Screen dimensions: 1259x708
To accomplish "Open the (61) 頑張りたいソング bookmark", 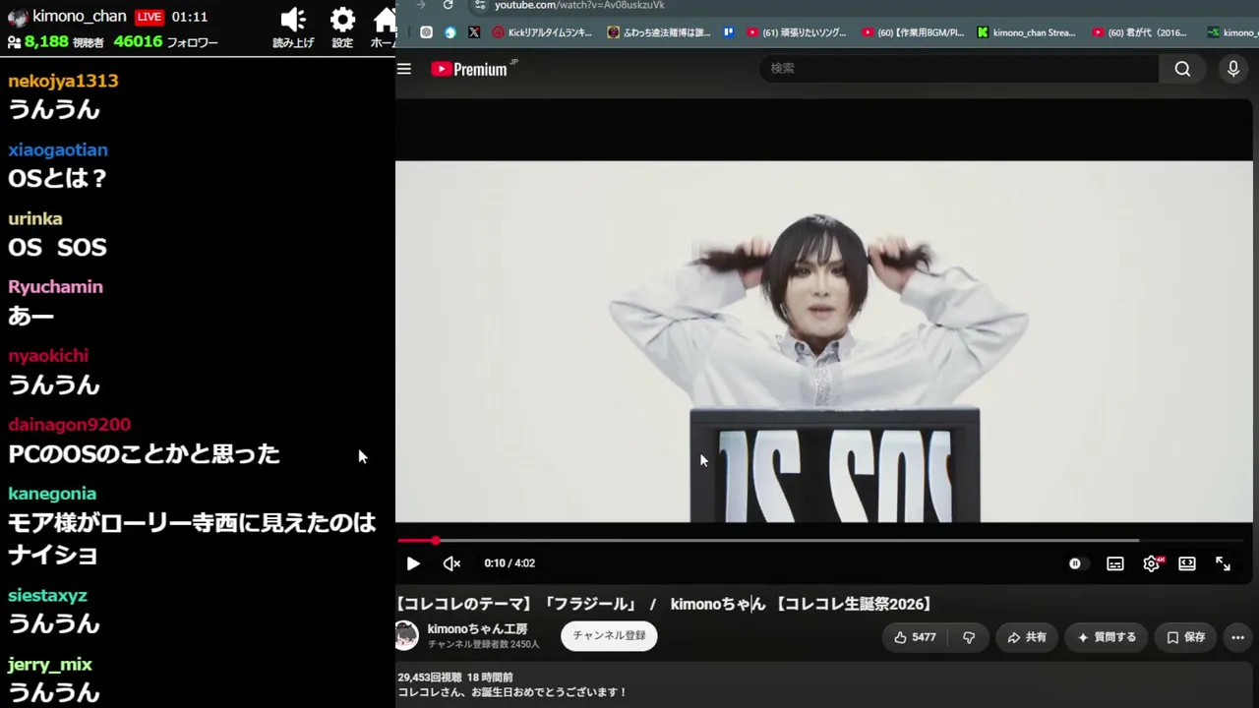I will coord(797,32).
